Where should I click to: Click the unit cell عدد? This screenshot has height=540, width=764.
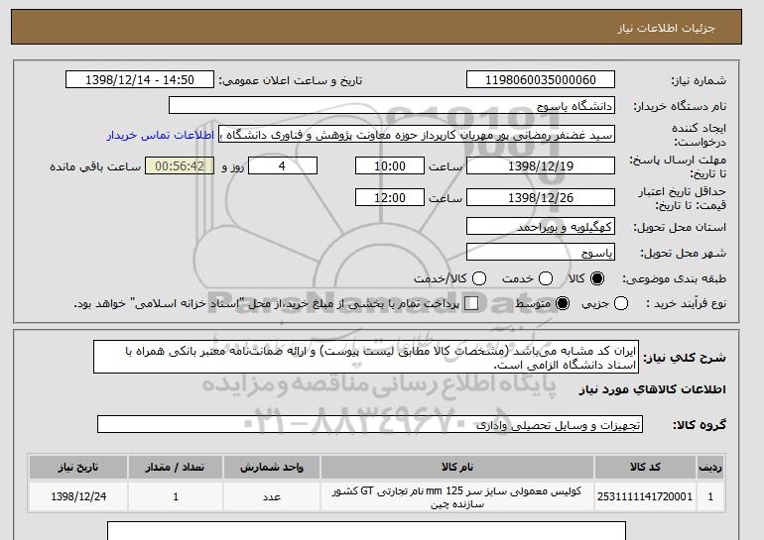coord(272,496)
